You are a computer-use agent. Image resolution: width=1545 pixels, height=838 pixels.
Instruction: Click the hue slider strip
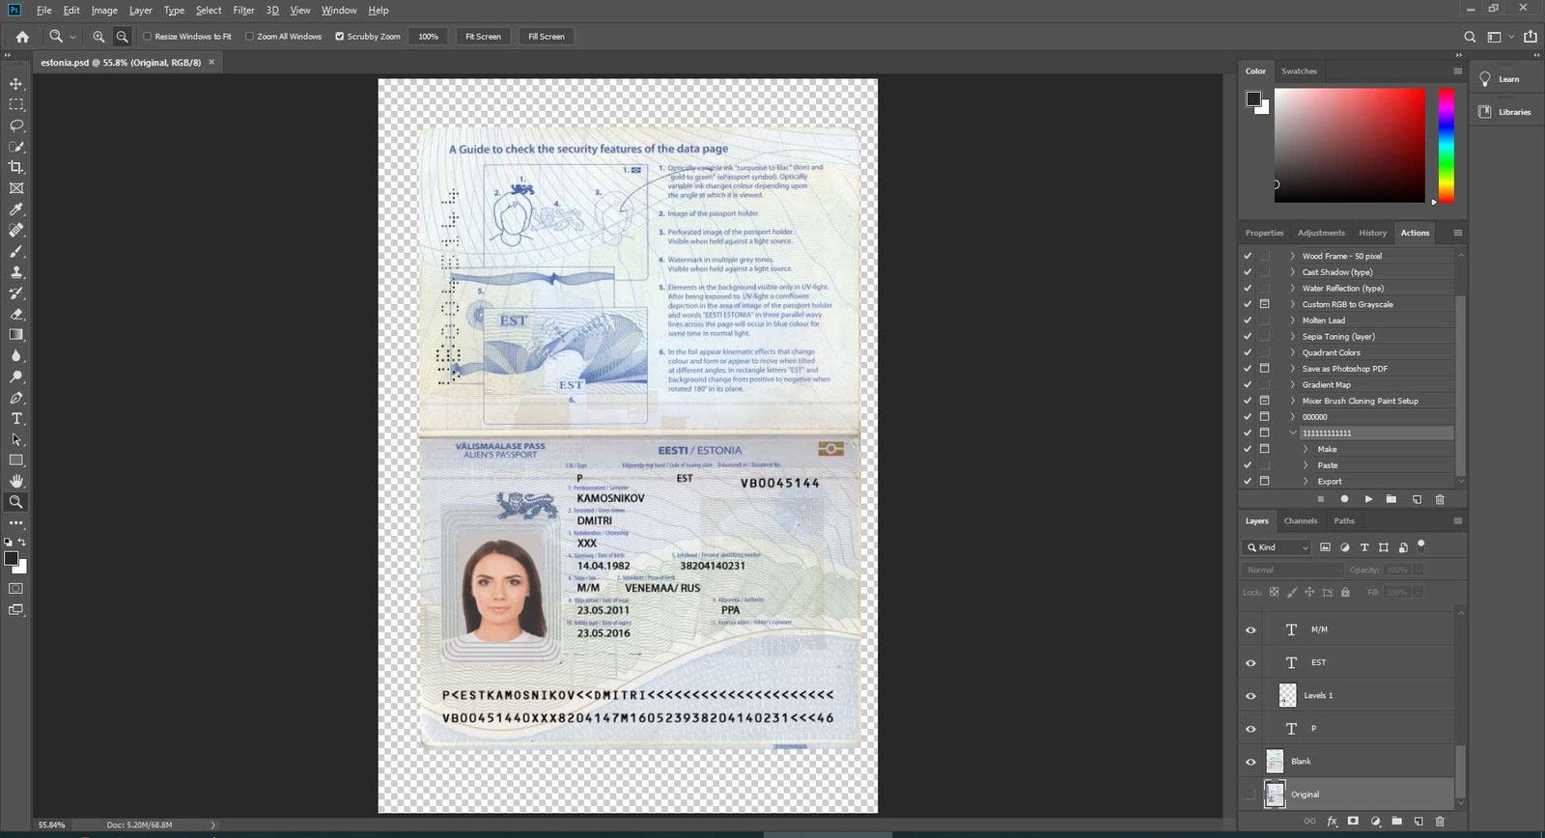1447,146
